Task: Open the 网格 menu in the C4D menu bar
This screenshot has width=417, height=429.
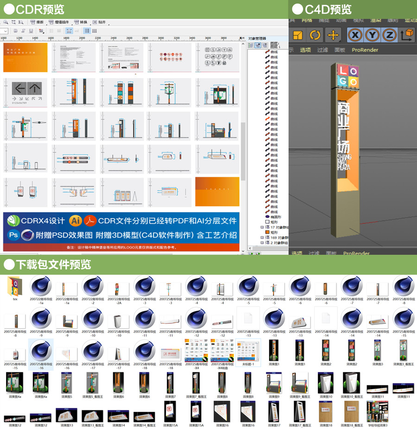Action: [x=307, y=20]
